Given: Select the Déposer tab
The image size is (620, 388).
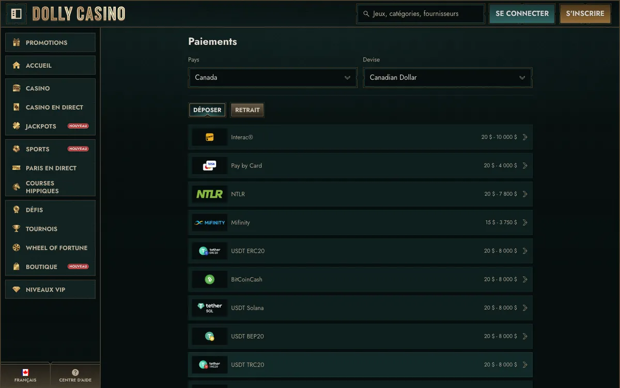Looking at the screenshot, I should (x=207, y=110).
